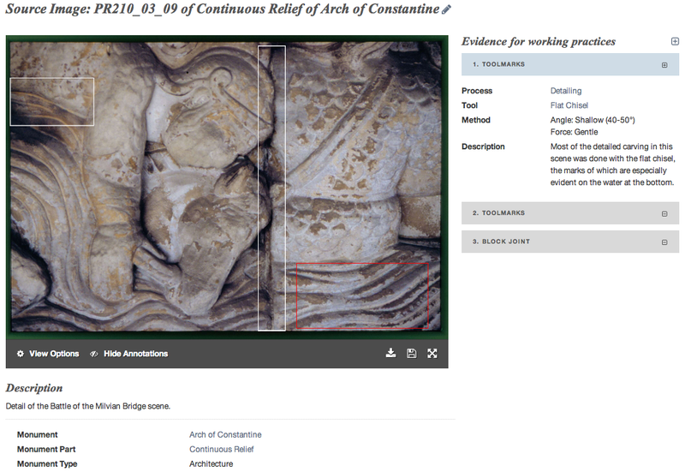Expand all evidence sections using the plus icon

coord(675,41)
